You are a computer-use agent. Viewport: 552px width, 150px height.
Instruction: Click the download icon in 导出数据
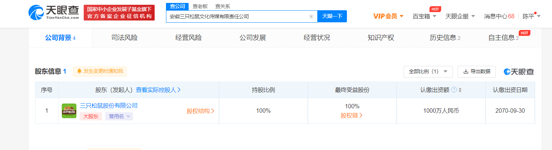click(466, 72)
